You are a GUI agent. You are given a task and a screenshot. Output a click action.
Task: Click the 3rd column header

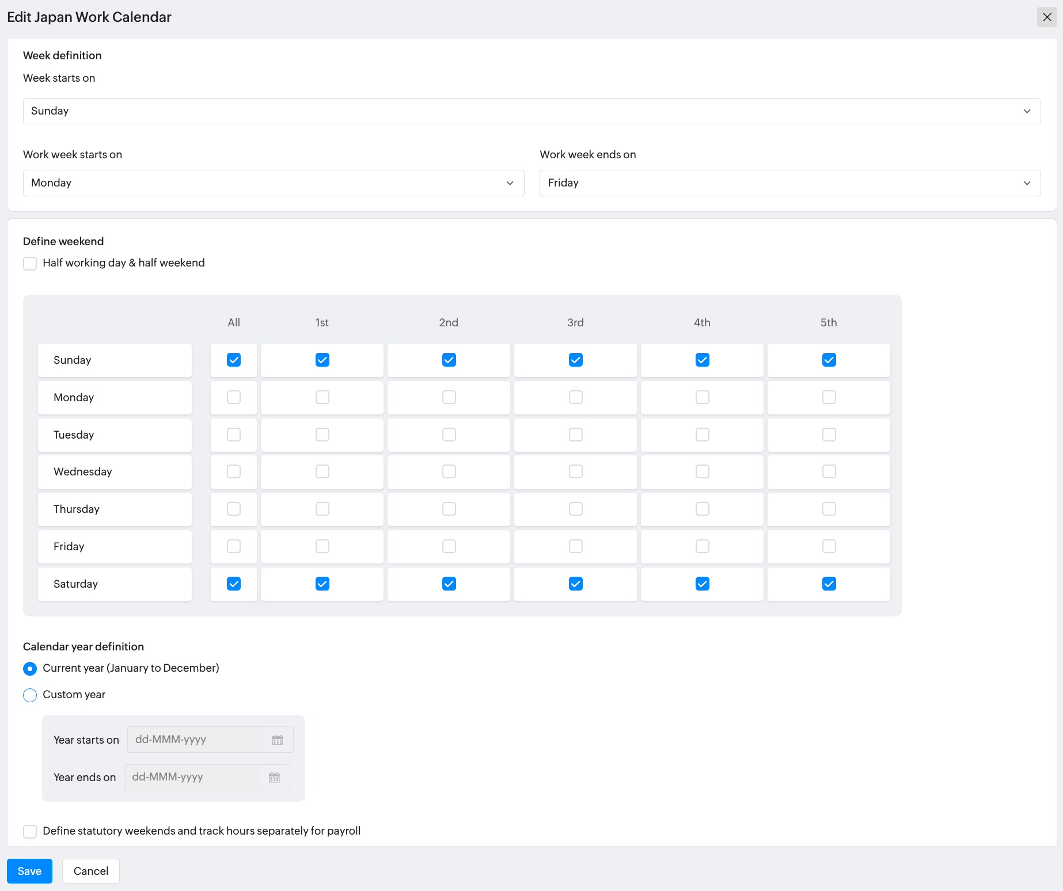coord(575,322)
